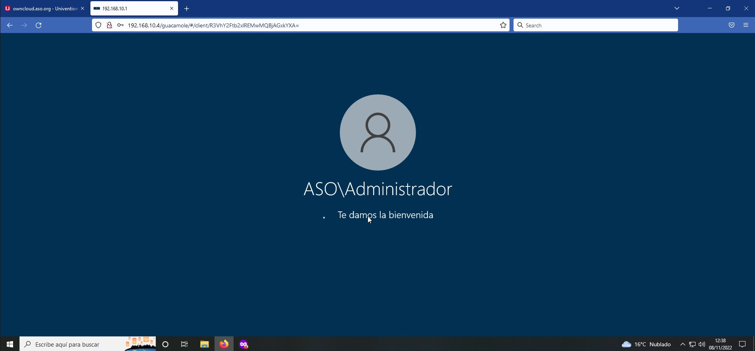Open the Task View button

(184, 344)
